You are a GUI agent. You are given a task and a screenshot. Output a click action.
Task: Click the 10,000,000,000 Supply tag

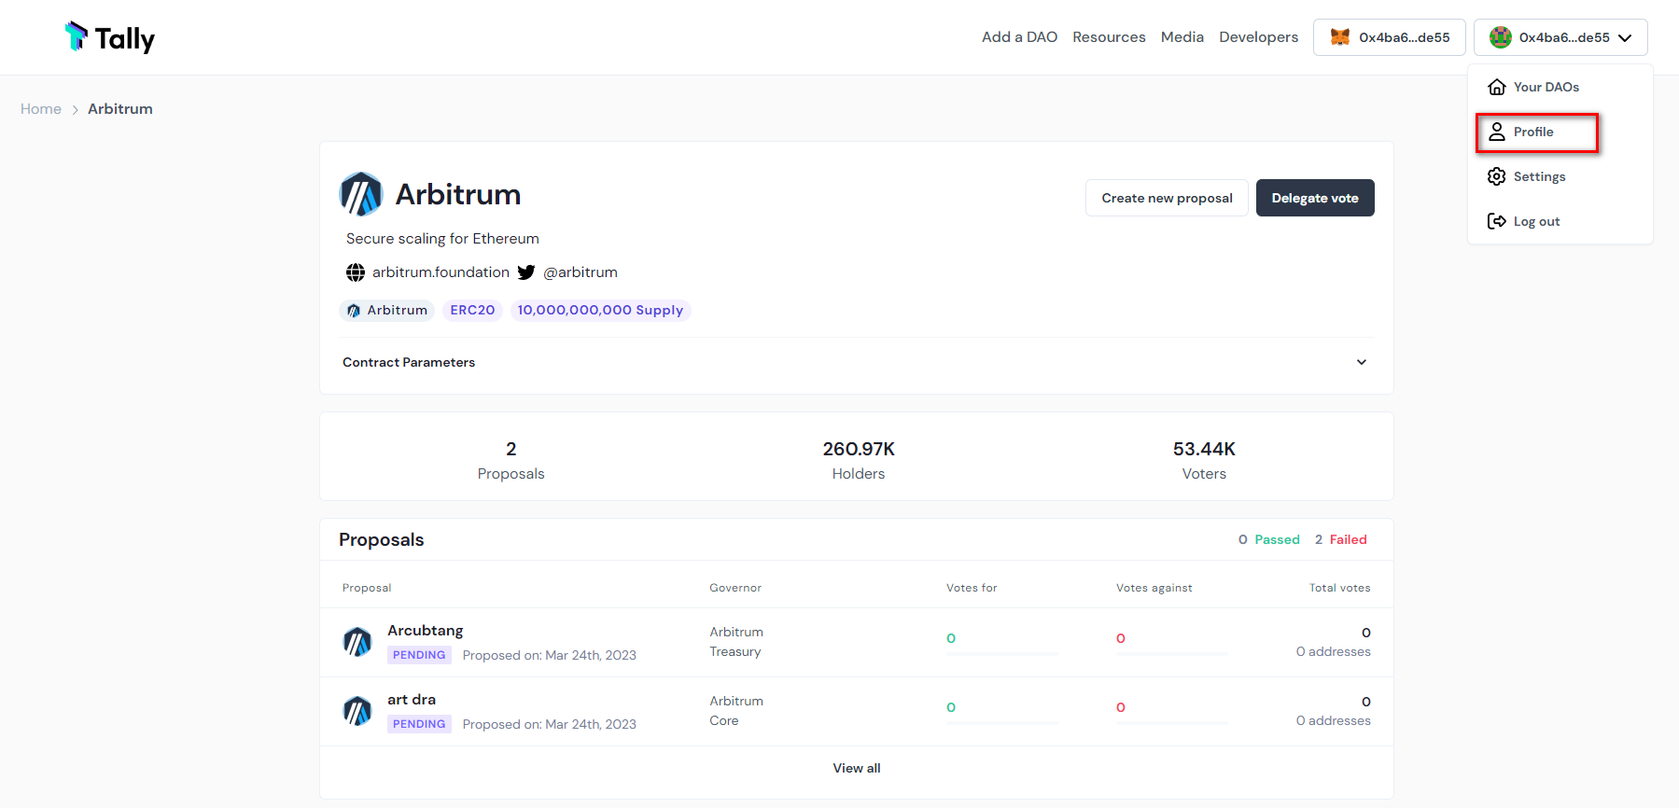(600, 310)
